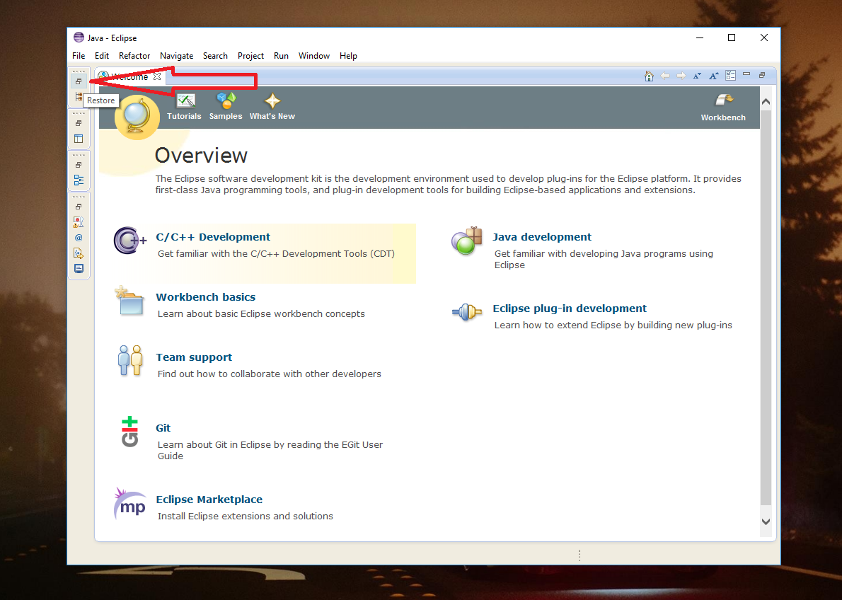Open the Outline view from sidebar
This screenshot has height=600, width=842.
[79, 180]
